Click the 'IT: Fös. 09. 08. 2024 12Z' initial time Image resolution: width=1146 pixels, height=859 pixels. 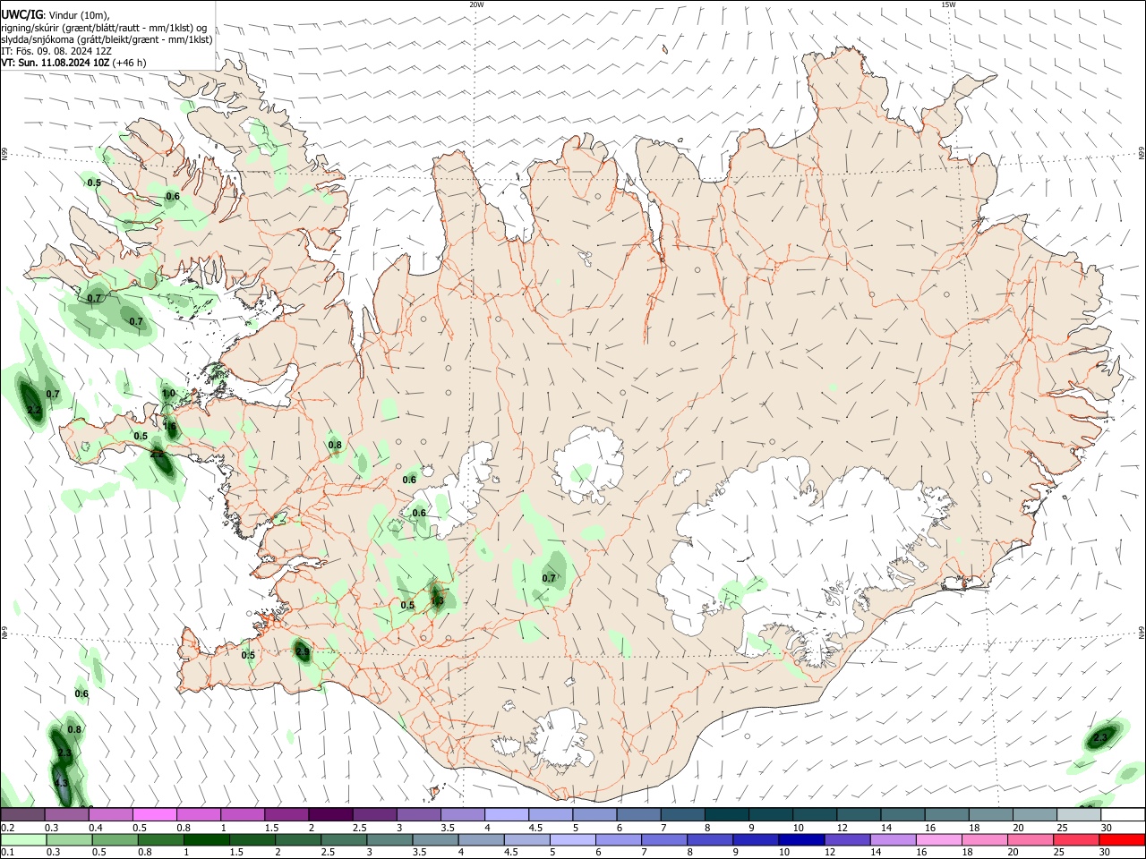[x=56, y=51]
